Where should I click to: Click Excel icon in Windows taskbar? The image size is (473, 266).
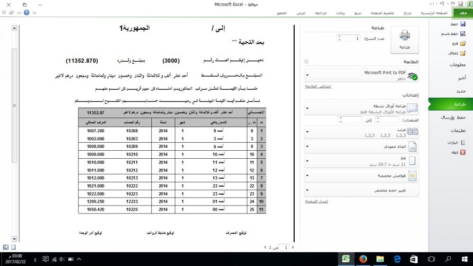(x=346, y=259)
